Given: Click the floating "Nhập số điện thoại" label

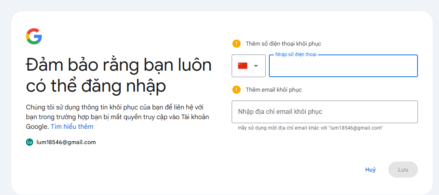Looking at the screenshot, I should click(x=296, y=55).
